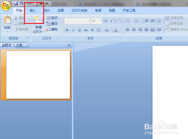Toggle bold formatting
The image size is (188, 139).
pyautogui.click(x=67, y=30)
